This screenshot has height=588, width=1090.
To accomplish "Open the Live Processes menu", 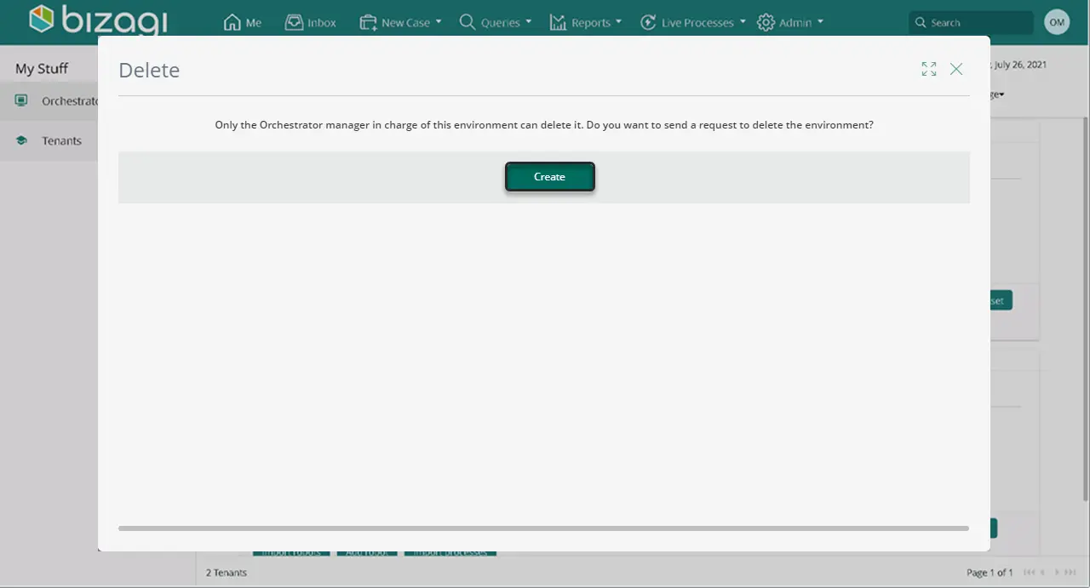I will click(x=692, y=22).
